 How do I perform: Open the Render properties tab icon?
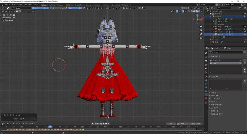pos(206,57)
